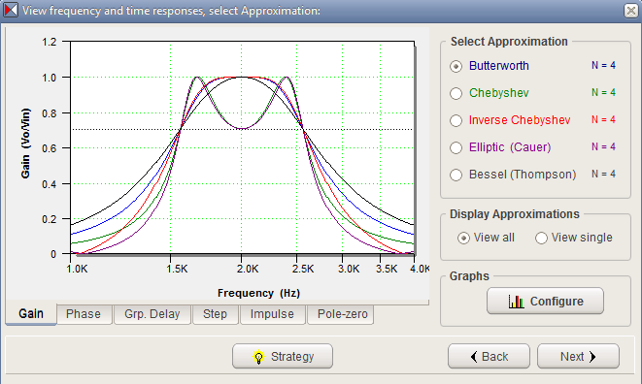Click the 0.6 gain tick label
This screenshot has height=384, width=642.
pyautogui.click(x=50, y=148)
